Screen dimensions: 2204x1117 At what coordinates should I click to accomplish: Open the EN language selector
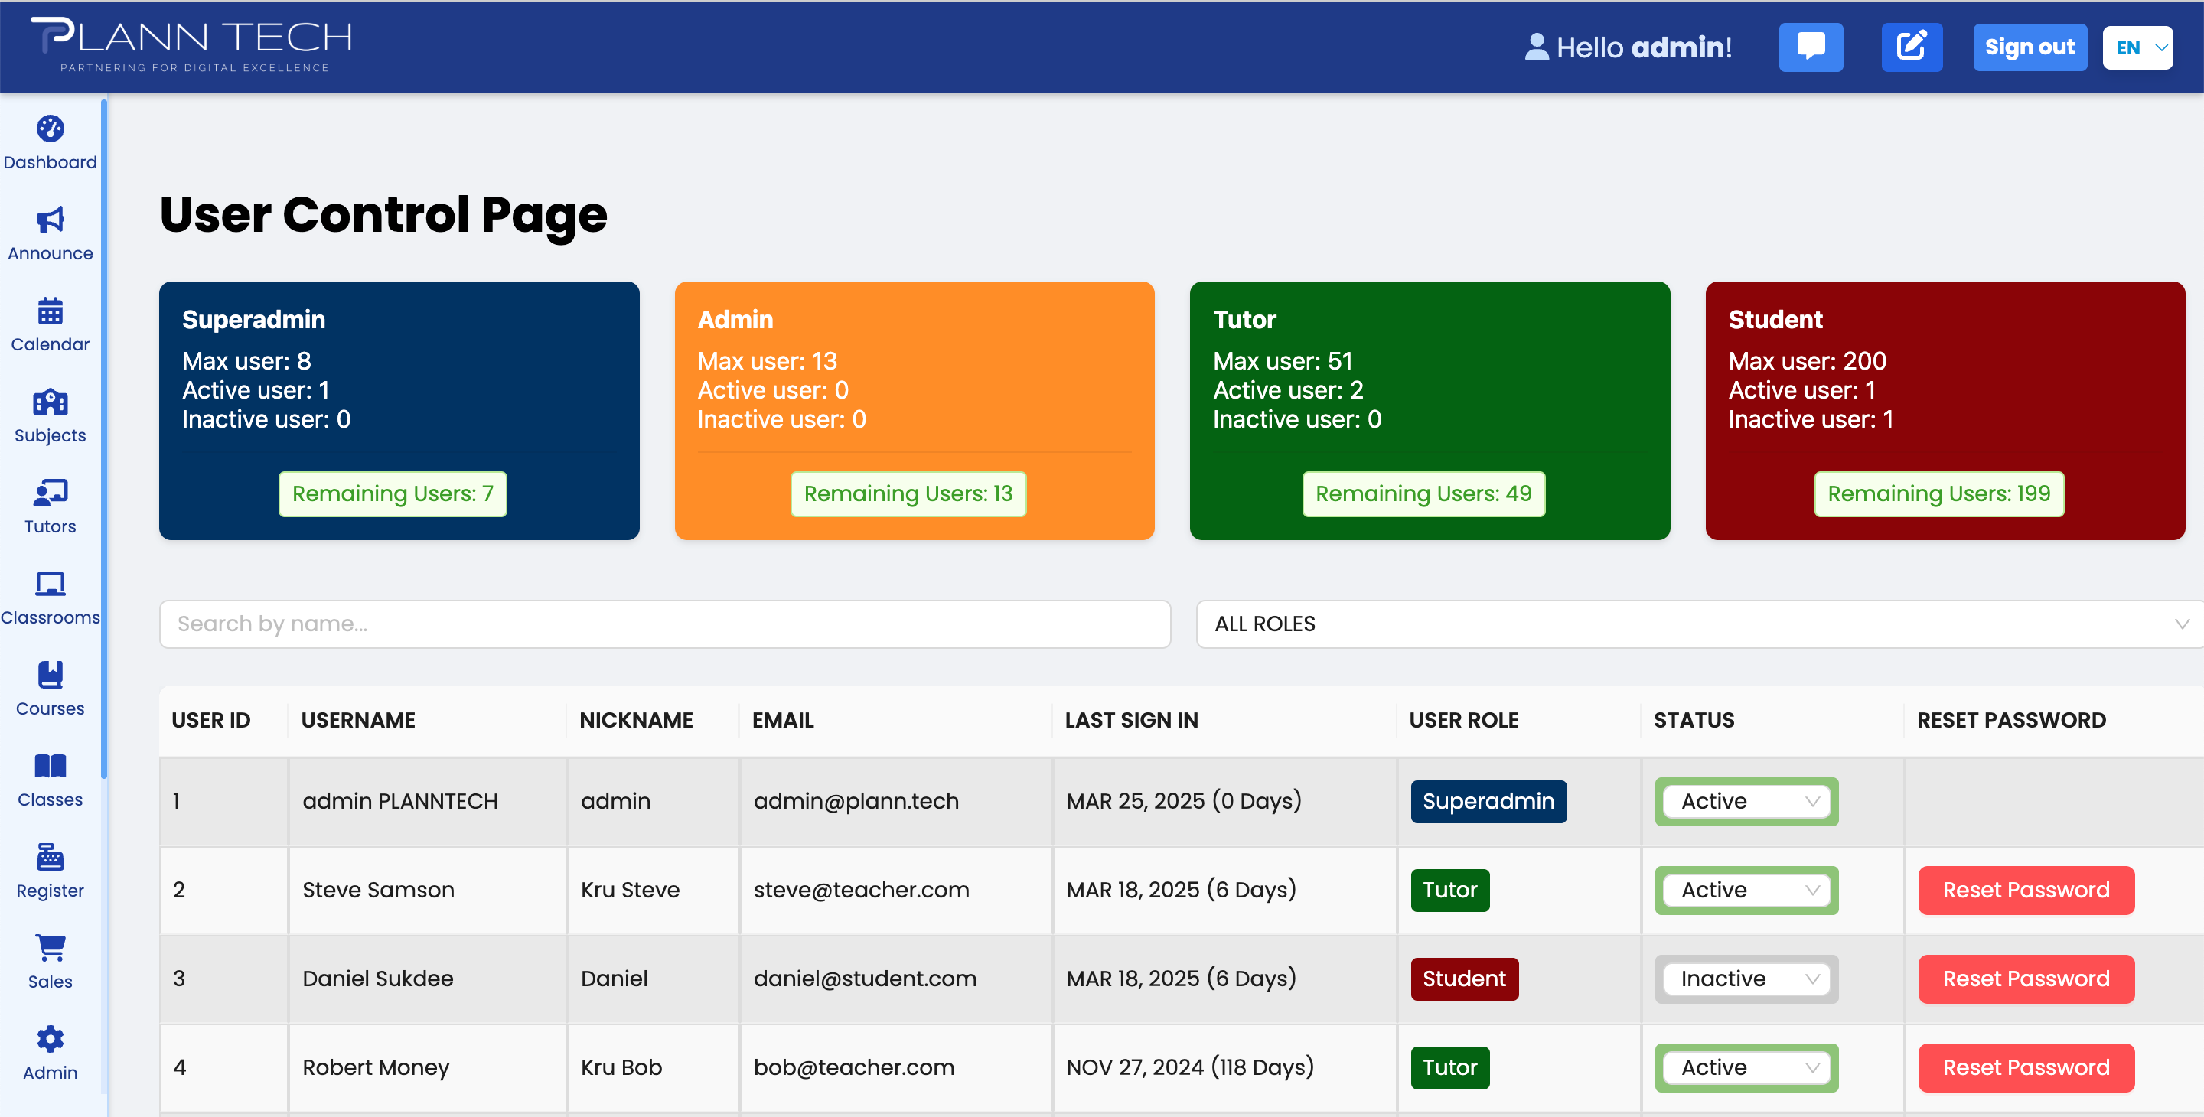pyautogui.click(x=2137, y=47)
